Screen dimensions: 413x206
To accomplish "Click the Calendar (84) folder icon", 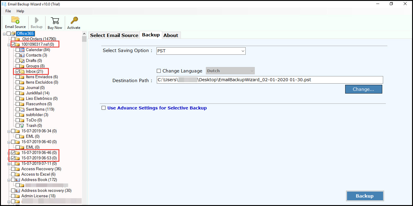I will 22,50.
